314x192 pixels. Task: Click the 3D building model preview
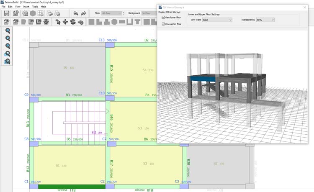point(232,86)
